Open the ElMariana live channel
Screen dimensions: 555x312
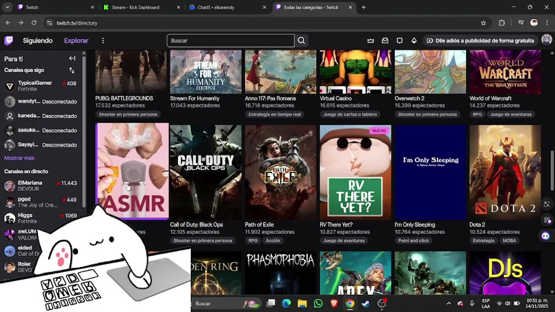click(41, 186)
